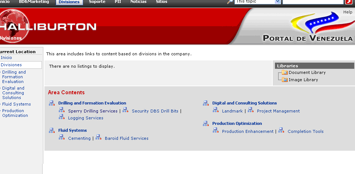355x174 pixels.
Task: Open the PII top navigation tab
Action: (x=118, y=2)
